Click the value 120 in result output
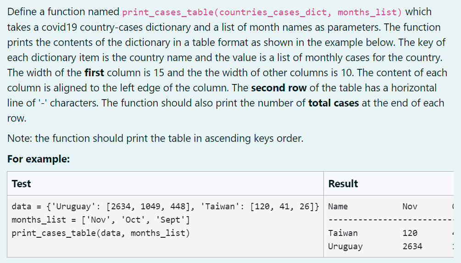Screen dimensions: 461x263 click(x=410, y=233)
